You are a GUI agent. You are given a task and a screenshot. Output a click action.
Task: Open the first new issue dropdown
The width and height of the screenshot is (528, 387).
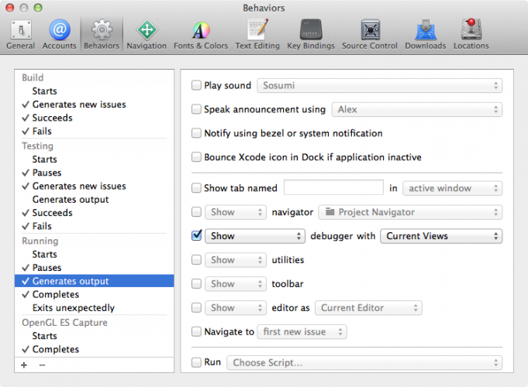coord(302,332)
